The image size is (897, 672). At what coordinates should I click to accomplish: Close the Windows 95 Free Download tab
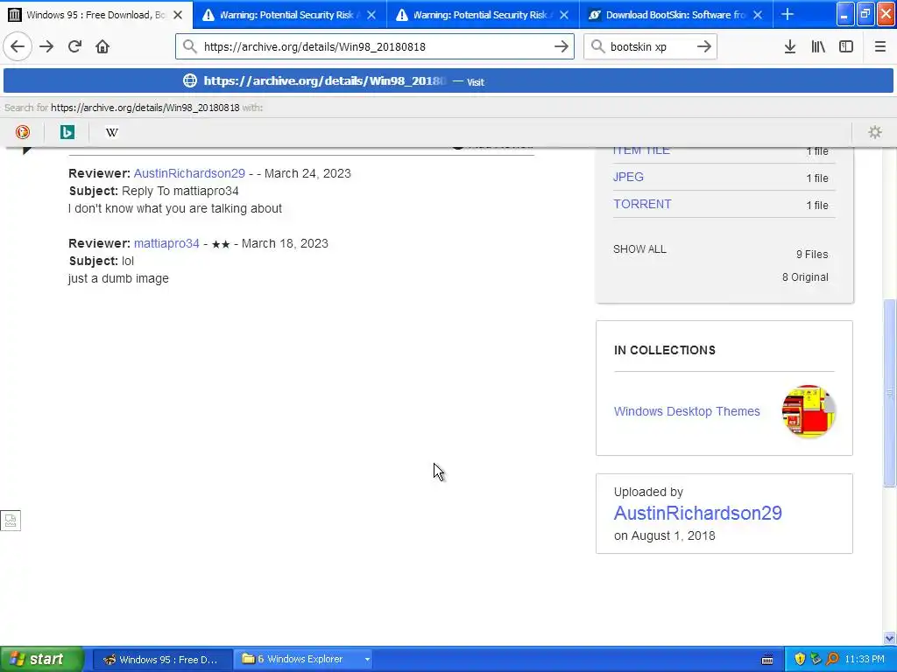point(178,15)
